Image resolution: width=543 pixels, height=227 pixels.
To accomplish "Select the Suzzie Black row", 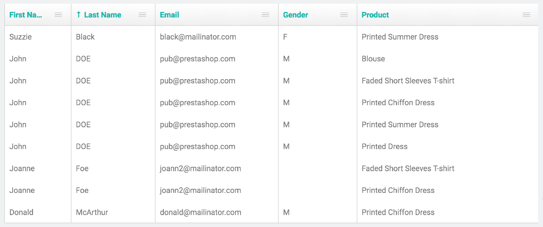I will (271, 37).
